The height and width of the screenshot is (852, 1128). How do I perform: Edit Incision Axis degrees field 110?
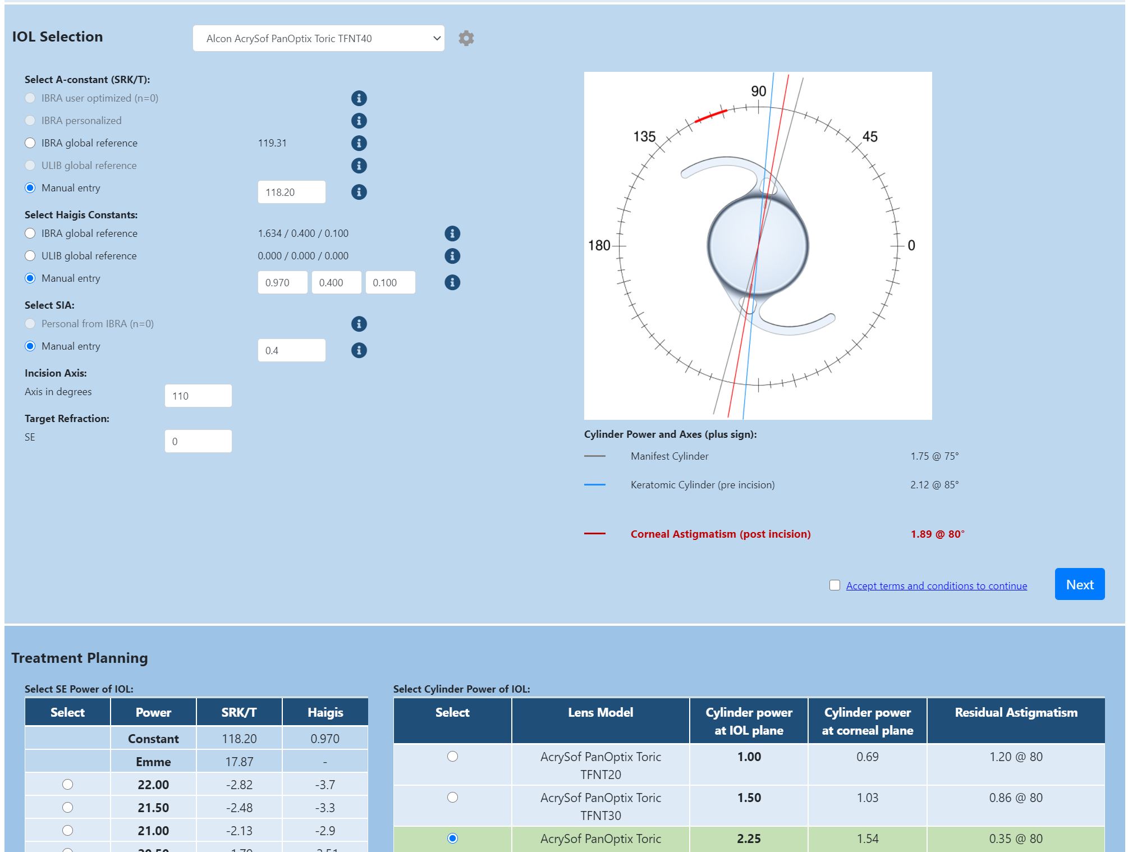198,396
